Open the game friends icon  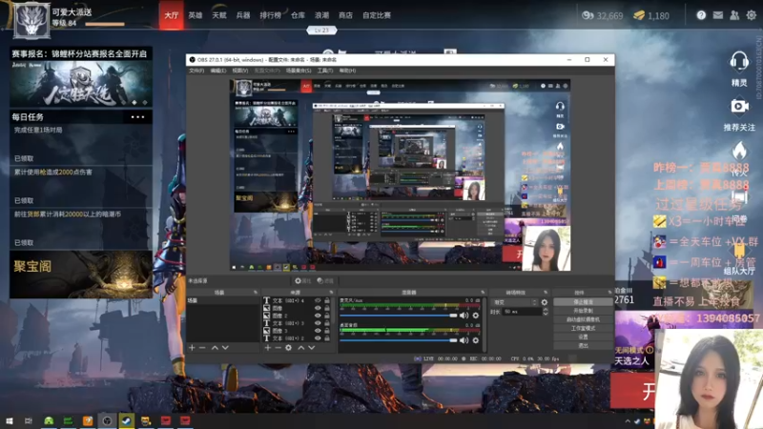coord(734,15)
